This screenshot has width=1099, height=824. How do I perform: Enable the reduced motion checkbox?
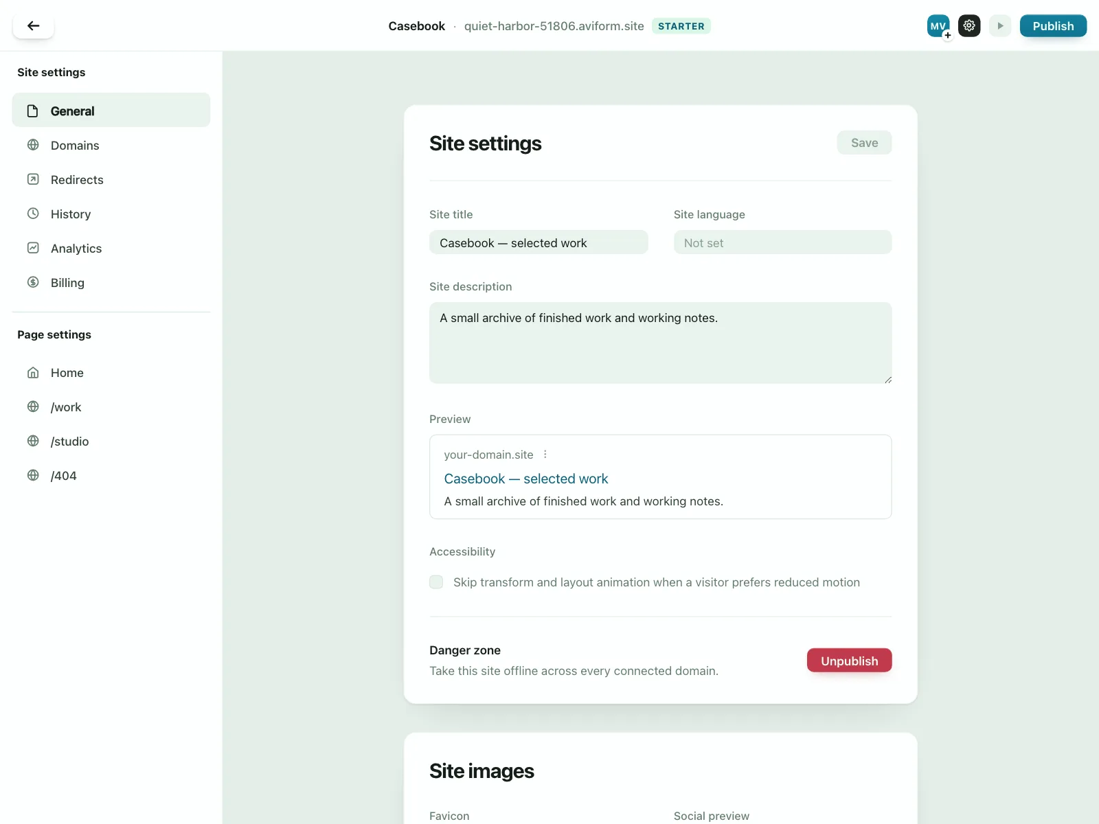[x=436, y=582]
